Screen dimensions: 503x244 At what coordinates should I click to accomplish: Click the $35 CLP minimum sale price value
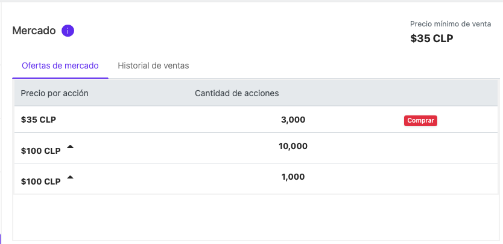432,38
